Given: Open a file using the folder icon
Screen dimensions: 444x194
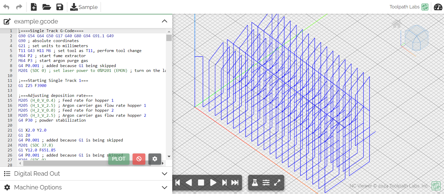Looking at the screenshot, I should [47, 7].
